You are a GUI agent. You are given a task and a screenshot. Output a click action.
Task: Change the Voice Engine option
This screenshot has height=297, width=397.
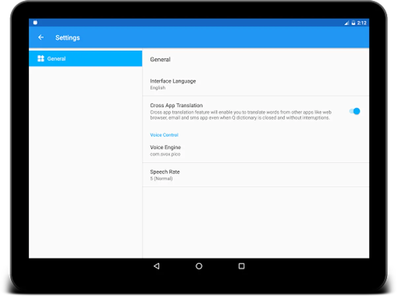click(256, 150)
